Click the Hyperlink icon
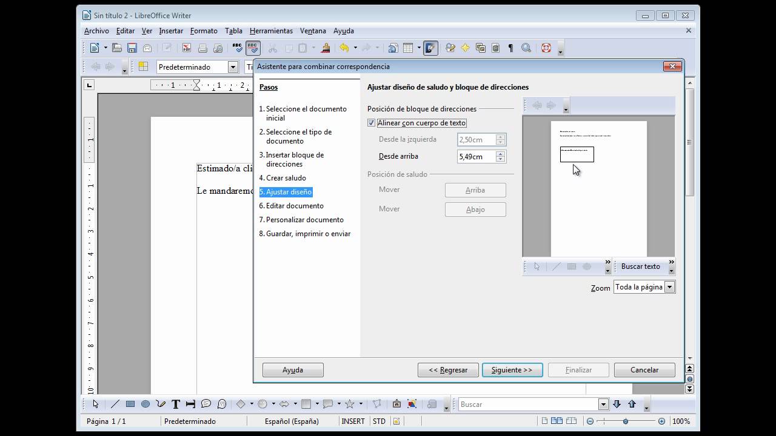Image resolution: width=776 pixels, height=436 pixels. click(393, 48)
